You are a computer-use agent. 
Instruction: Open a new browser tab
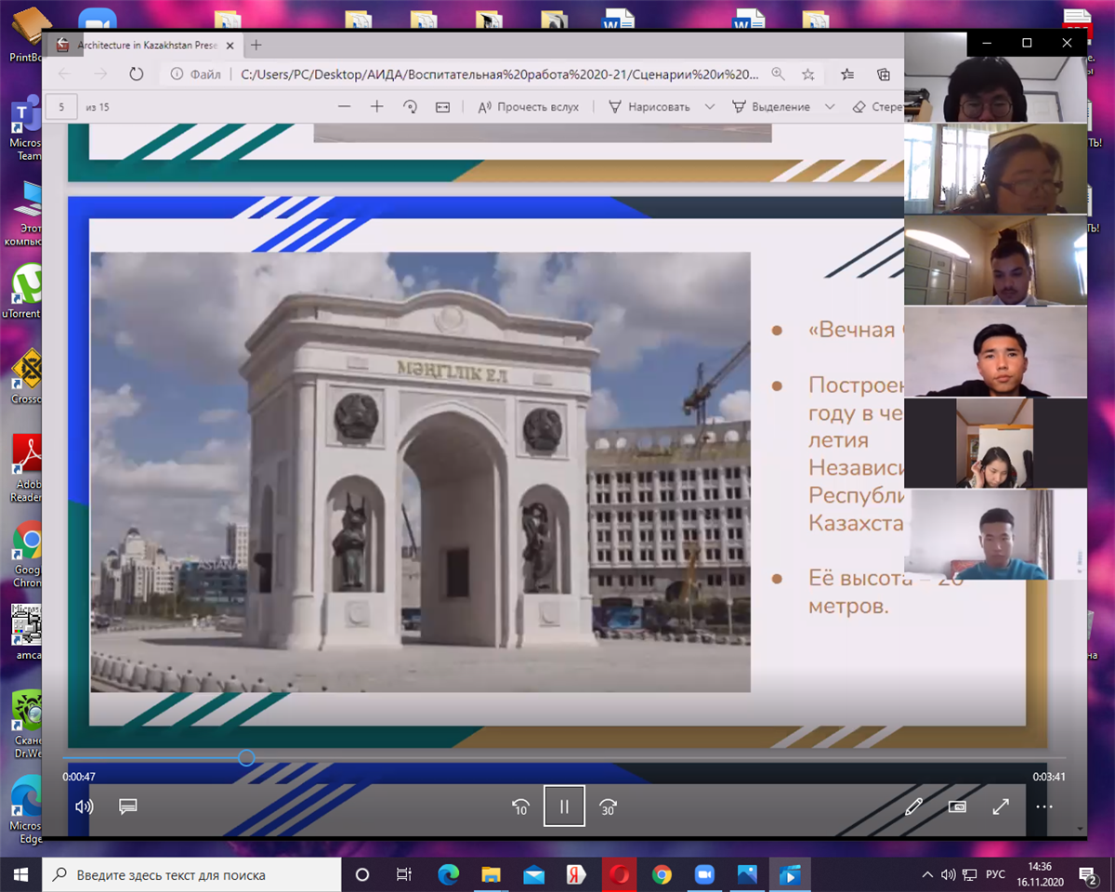click(x=256, y=45)
